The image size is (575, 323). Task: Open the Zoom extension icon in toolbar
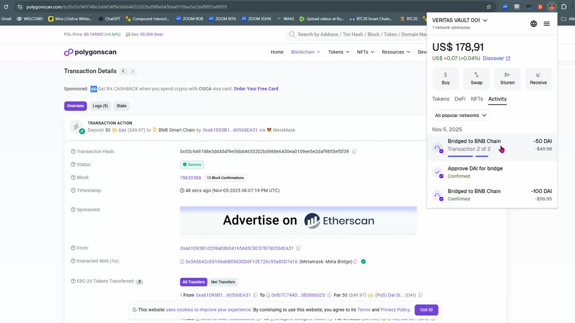tap(505, 7)
